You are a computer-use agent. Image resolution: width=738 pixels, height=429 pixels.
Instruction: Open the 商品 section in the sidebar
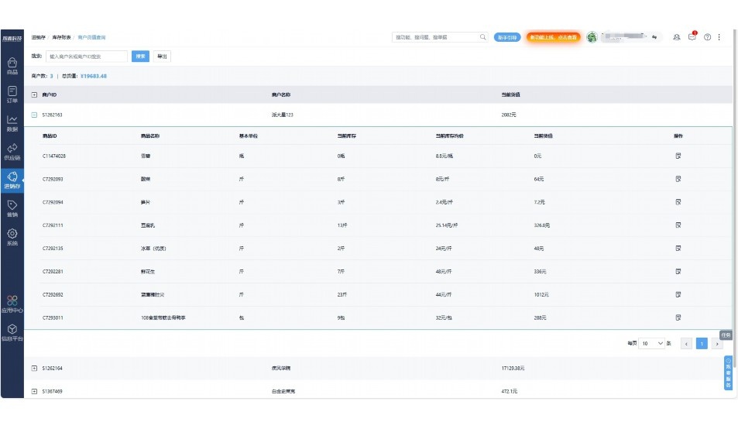tap(12, 65)
